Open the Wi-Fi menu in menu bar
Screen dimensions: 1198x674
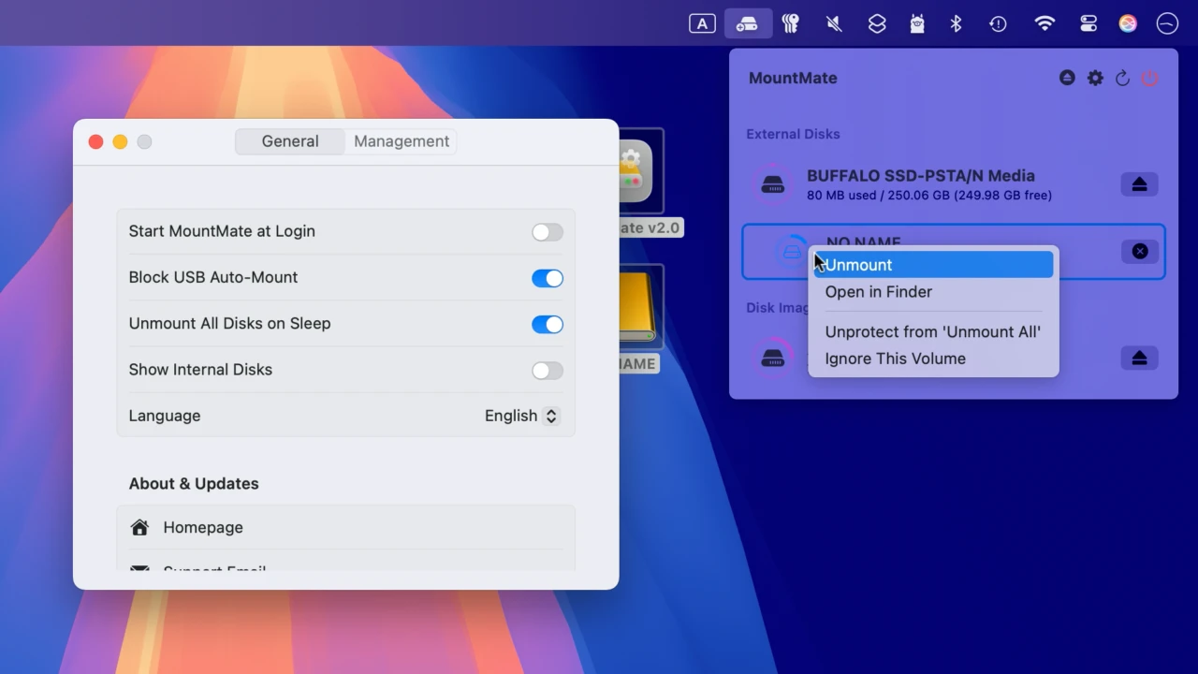coord(1045,24)
